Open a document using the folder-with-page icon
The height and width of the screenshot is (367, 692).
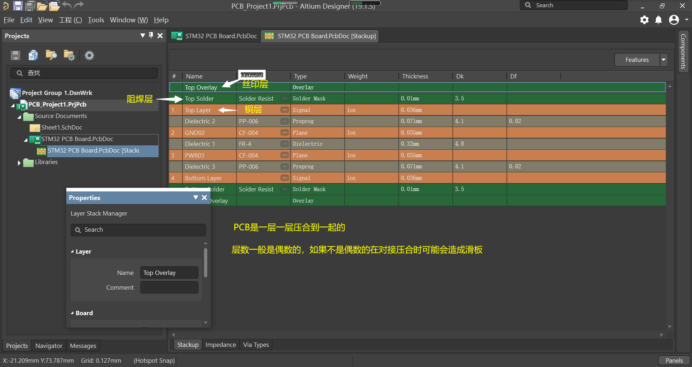click(x=54, y=5)
